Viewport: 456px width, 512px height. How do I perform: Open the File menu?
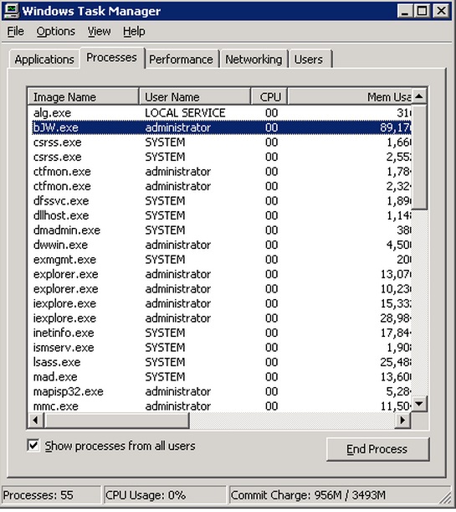tap(15, 31)
